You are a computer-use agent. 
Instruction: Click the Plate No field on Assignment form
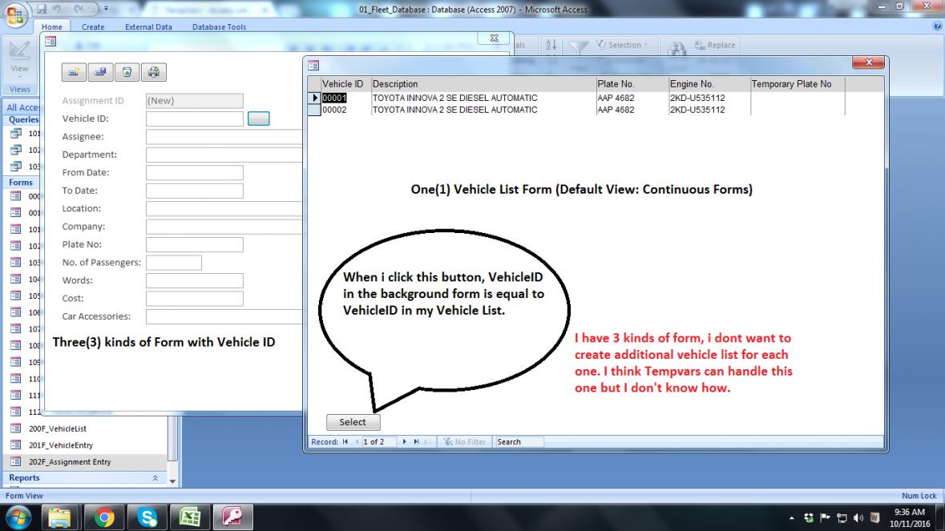point(195,244)
